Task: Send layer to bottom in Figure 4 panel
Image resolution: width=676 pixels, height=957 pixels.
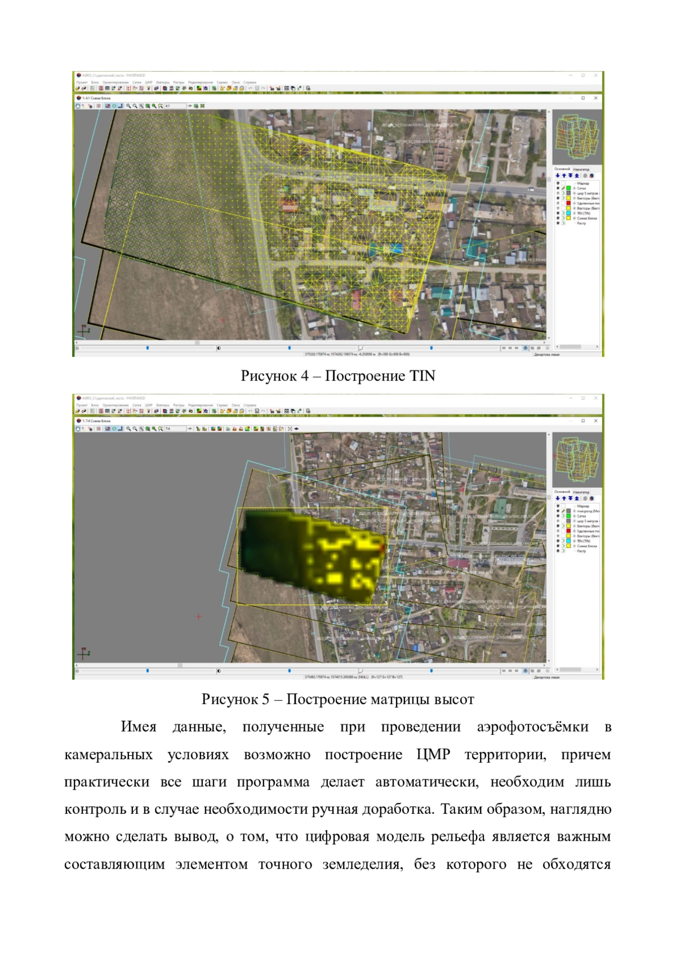Action: coord(570,176)
